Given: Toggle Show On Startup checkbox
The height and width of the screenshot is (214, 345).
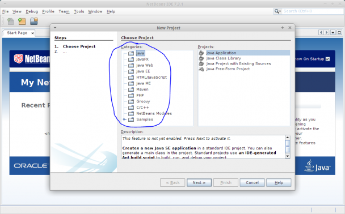Looking at the screenshot, I should click(327, 59).
